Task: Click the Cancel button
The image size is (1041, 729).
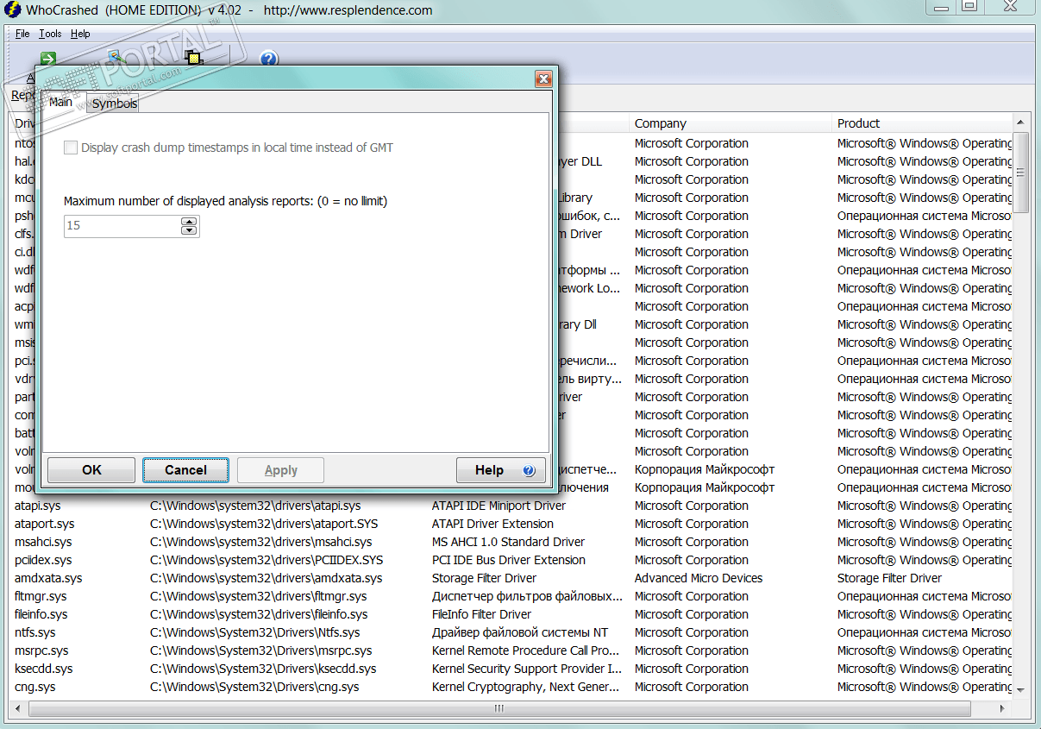Action: coord(185,470)
